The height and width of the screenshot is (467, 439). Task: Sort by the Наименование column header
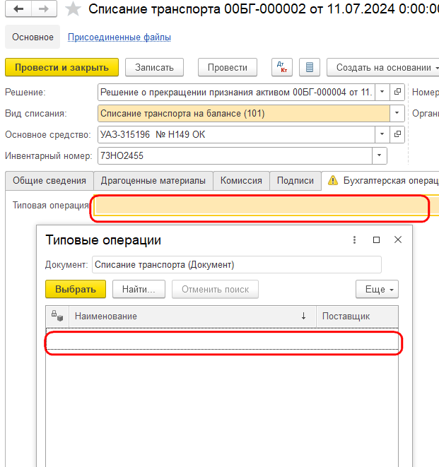pos(192,316)
